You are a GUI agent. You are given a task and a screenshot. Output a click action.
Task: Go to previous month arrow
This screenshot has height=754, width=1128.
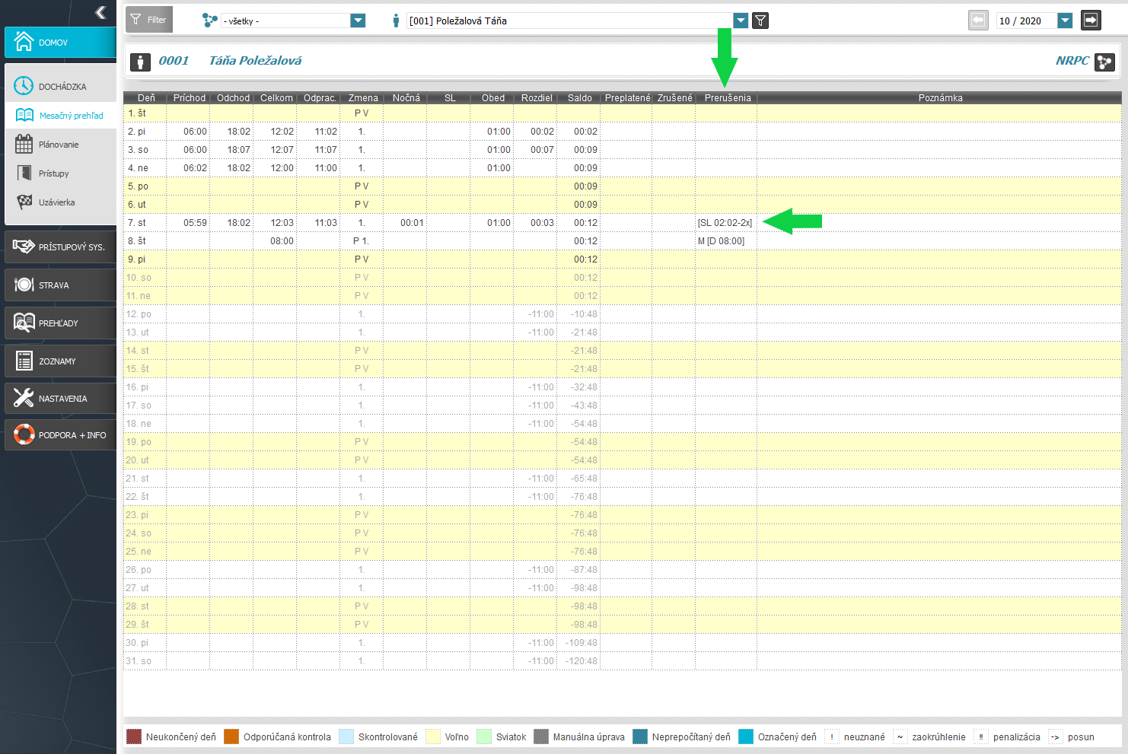978,20
